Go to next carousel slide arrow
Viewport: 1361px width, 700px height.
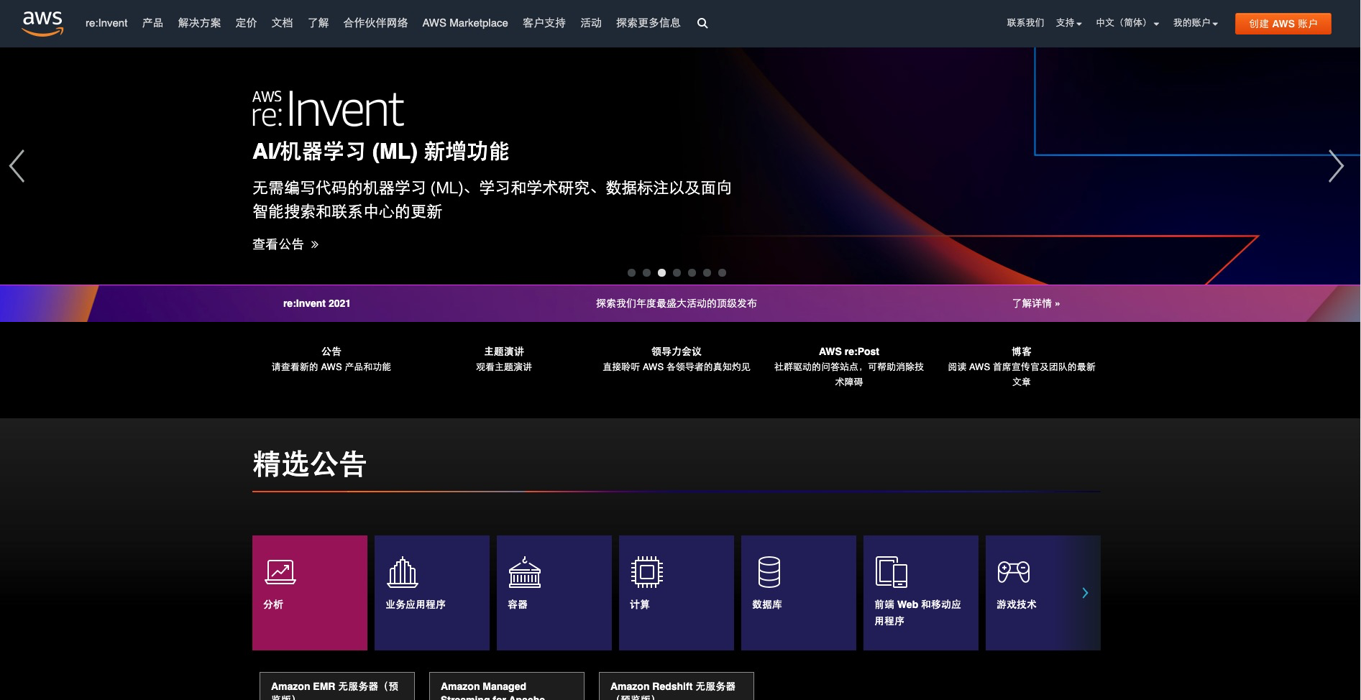coord(1336,166)
